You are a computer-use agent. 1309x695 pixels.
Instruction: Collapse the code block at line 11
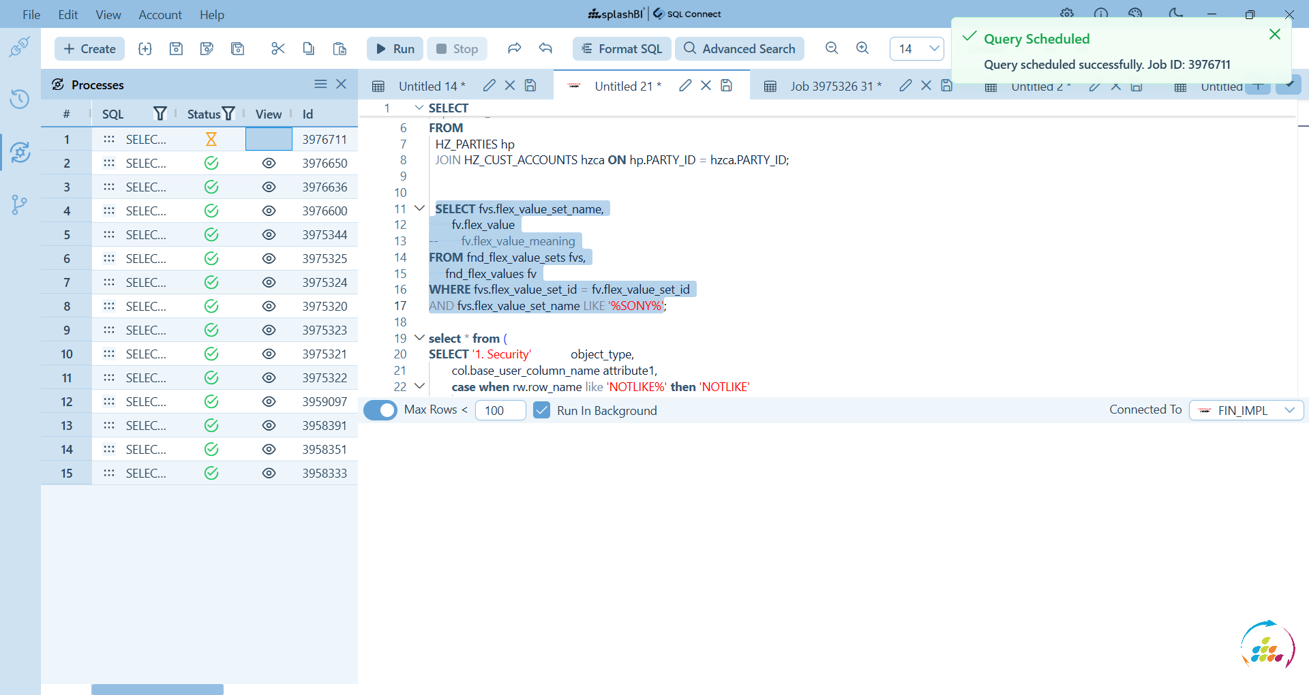tap(420, 208)
